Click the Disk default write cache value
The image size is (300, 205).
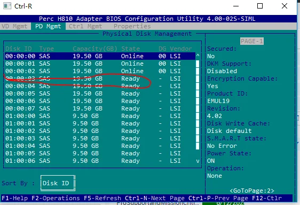[x=230, y=131]
